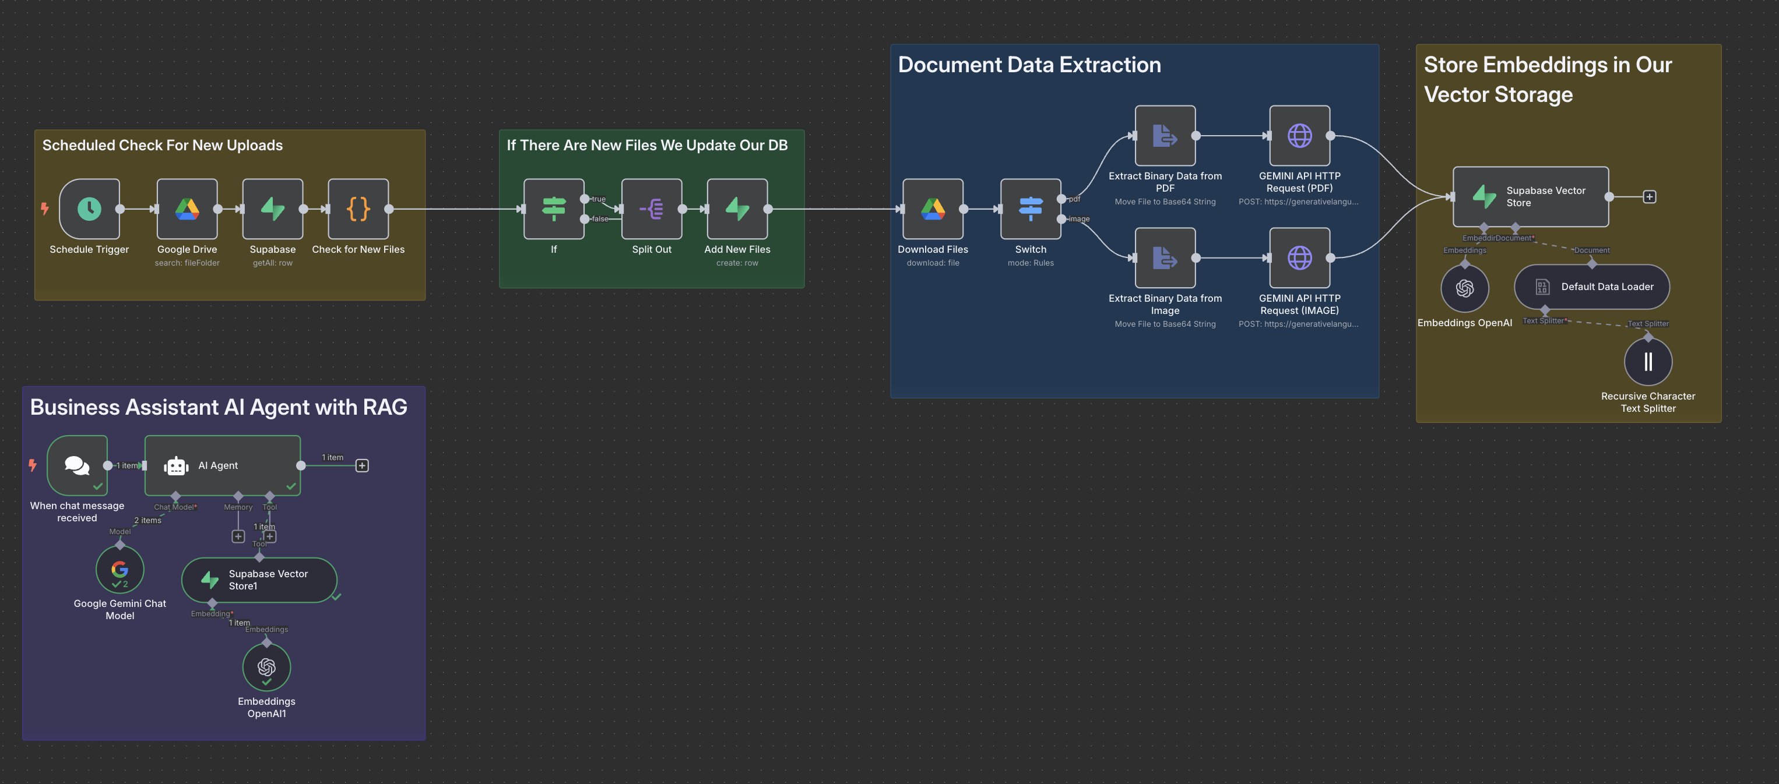
Task: Open the Check for New Files code node
Action: 358,209
